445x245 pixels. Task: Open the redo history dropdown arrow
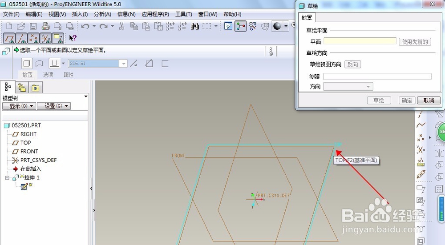coord(113,26)
